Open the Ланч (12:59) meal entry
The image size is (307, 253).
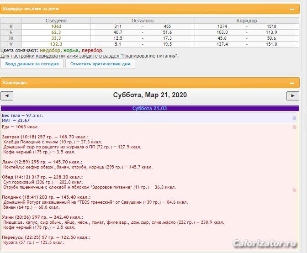[x=42, y=162]
